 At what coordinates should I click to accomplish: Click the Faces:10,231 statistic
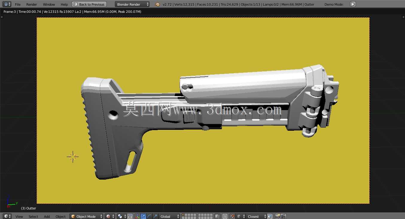coord(208,4)
